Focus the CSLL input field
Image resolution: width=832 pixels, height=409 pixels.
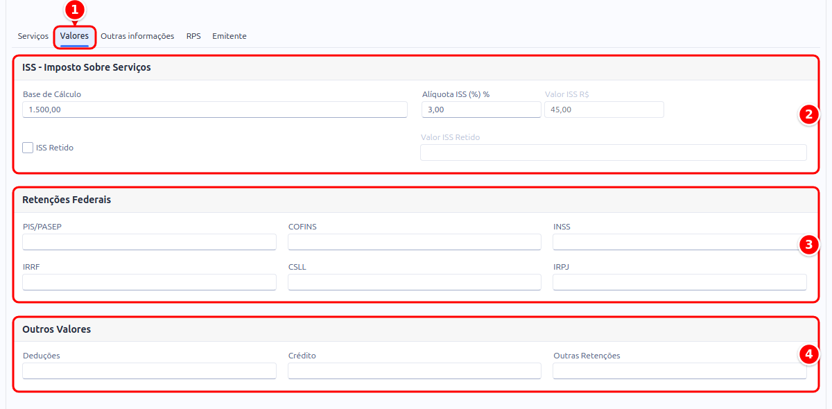[x=415, y=282]
